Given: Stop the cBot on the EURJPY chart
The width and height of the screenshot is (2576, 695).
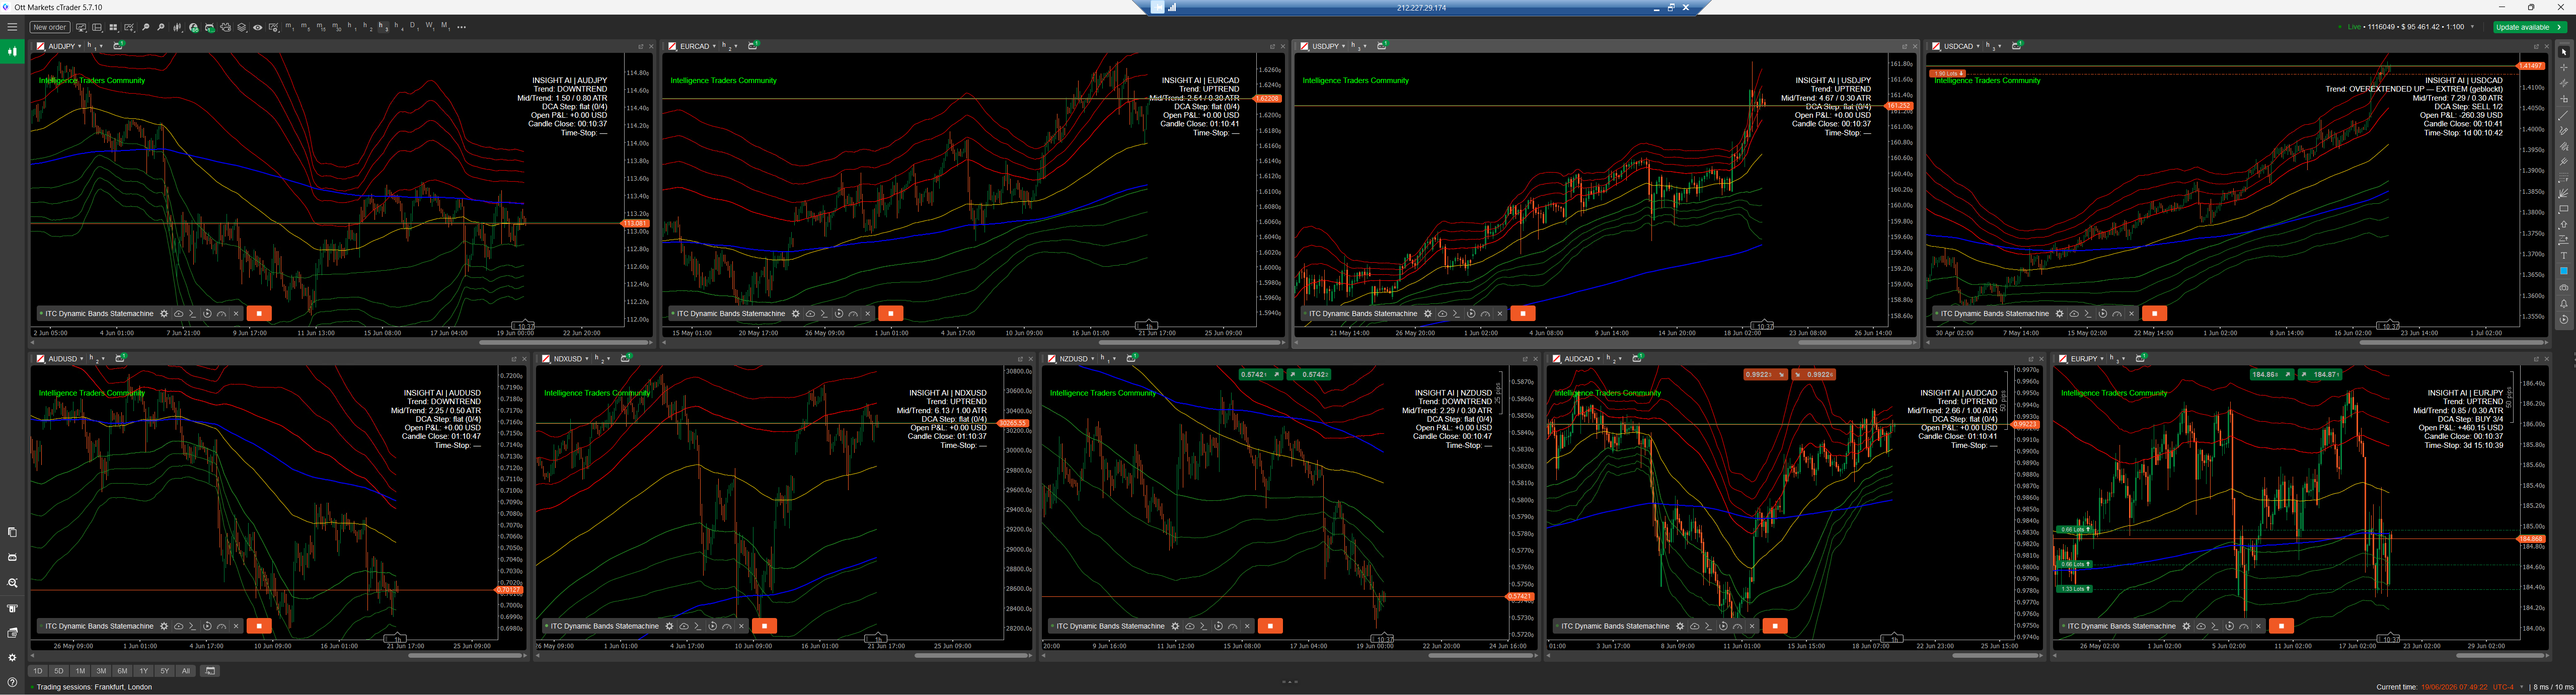Looking at the screenshot, I should click(x=2281, y=626).
